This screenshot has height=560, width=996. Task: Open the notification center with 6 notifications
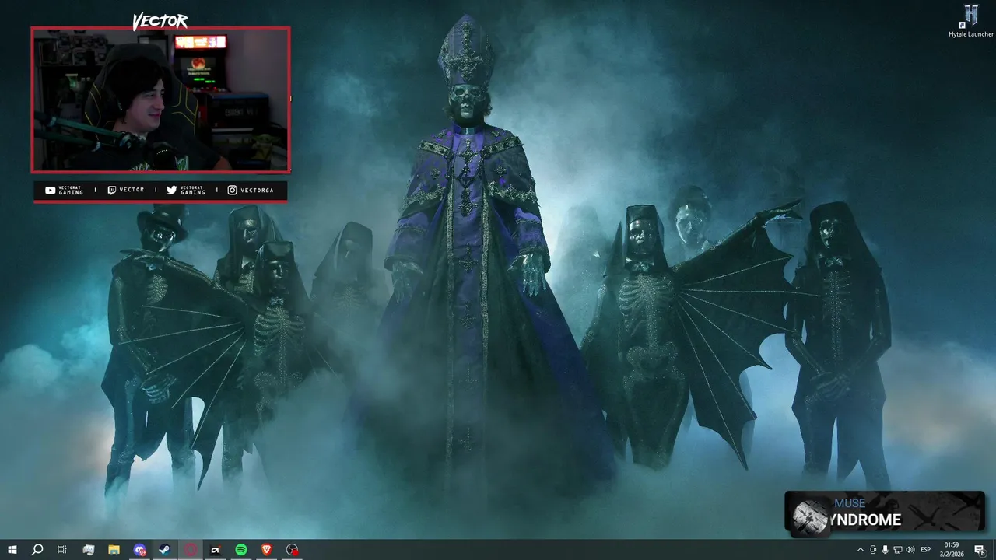pyautogui.click(x=980, y=550)
